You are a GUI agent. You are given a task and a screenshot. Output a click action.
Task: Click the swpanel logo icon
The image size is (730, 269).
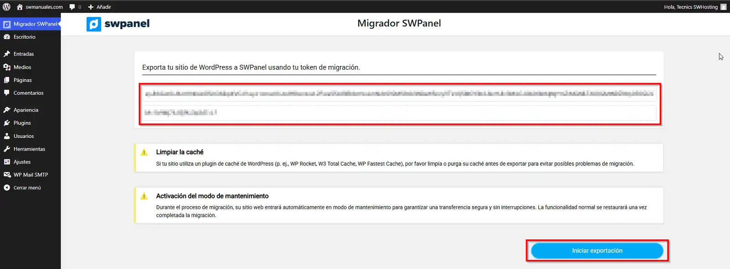(x=94, y=24)
